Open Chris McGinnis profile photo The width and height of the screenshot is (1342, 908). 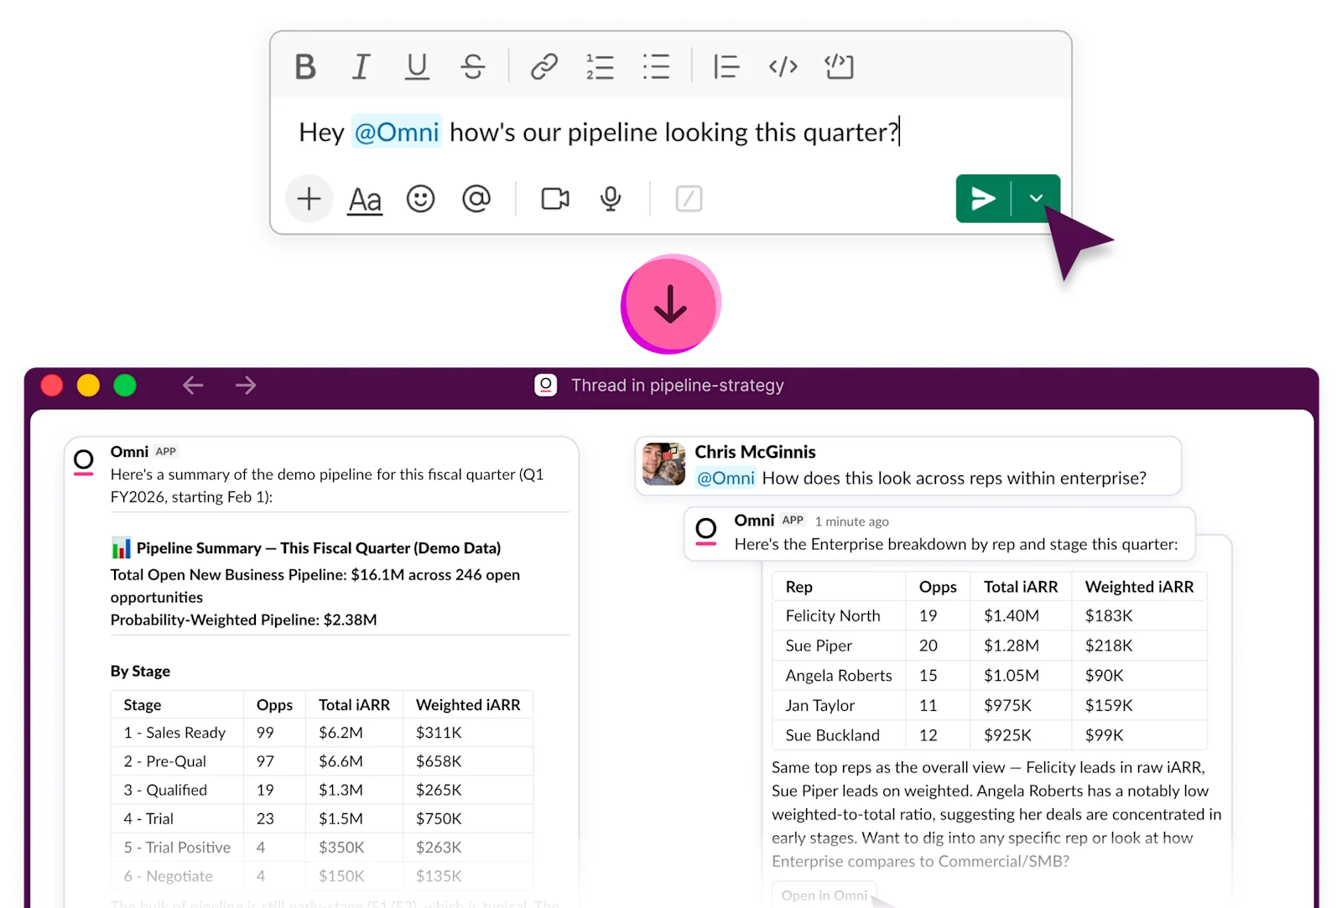(664, 464)
